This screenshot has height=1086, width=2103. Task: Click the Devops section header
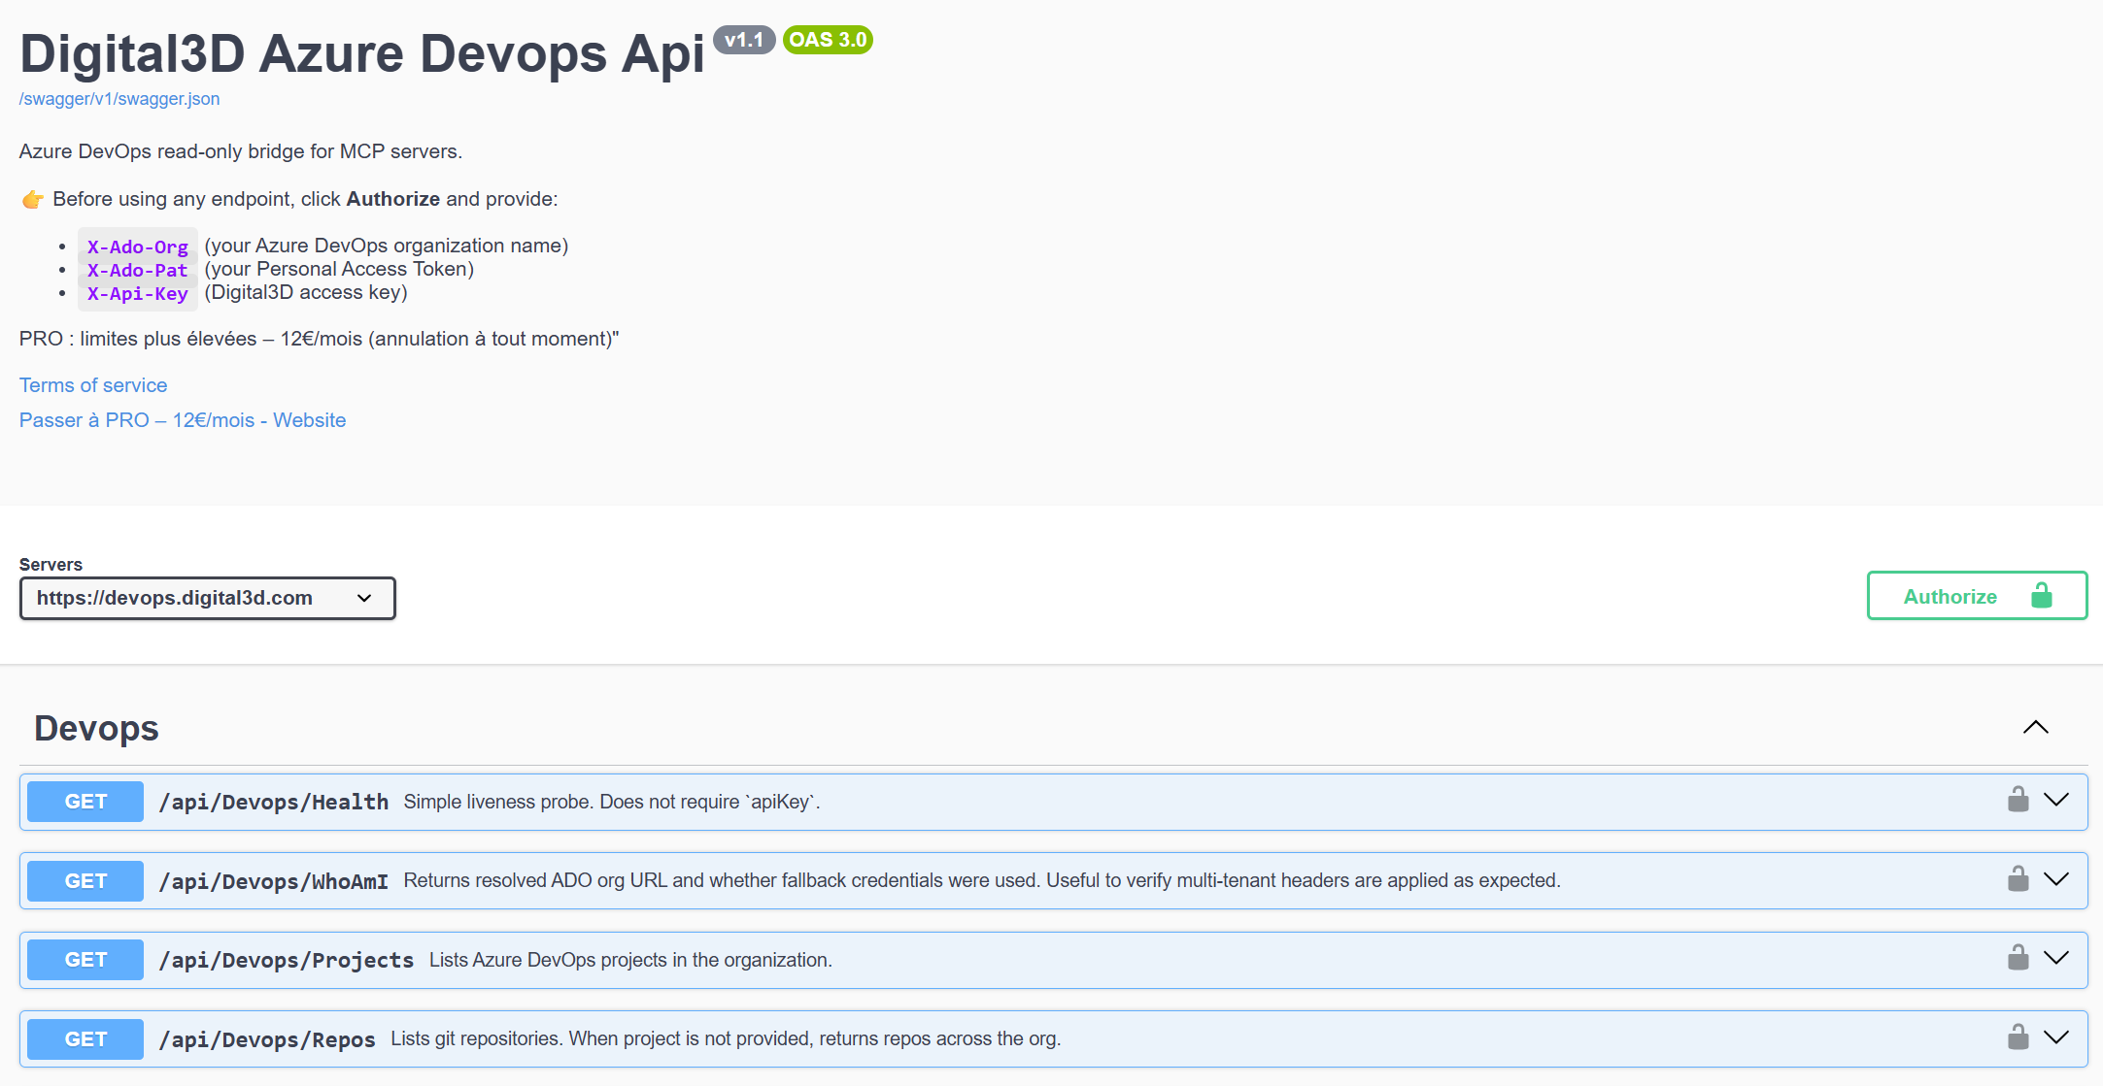click(x=96, y=727)
